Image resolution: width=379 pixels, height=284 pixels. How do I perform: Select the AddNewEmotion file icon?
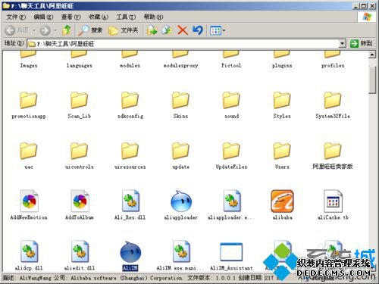[x=29, y=201]
